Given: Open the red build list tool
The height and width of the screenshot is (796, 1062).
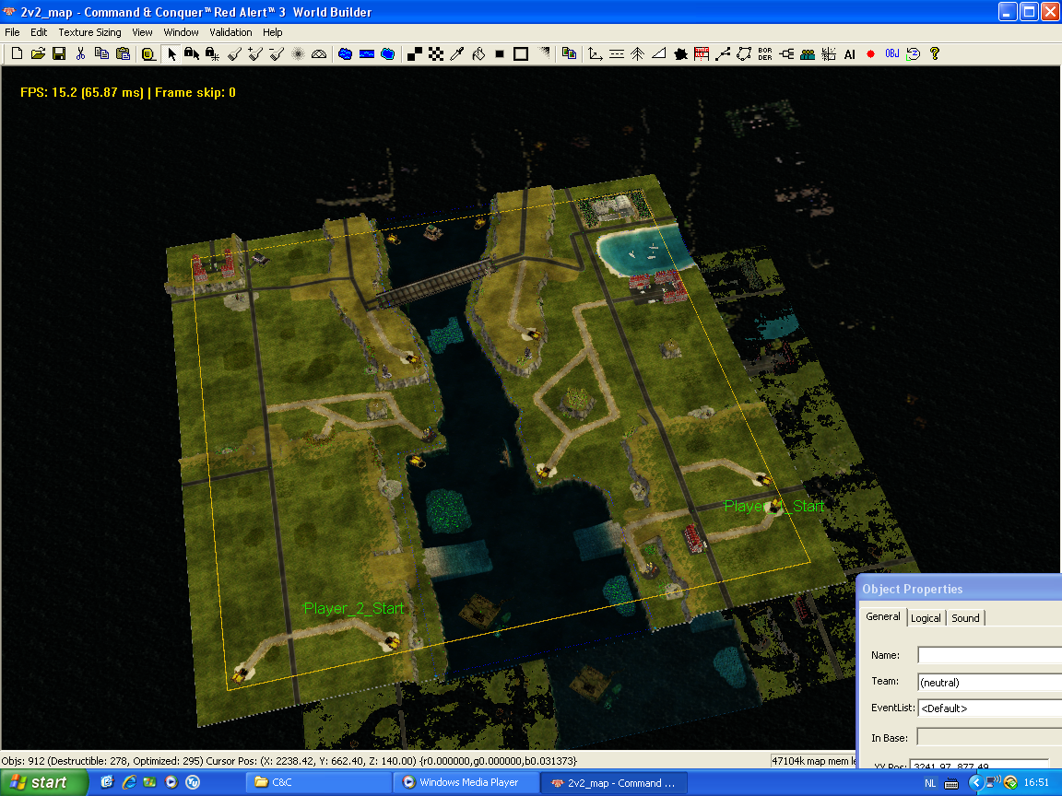Looking at the screenshot, I should pos(702,53).
